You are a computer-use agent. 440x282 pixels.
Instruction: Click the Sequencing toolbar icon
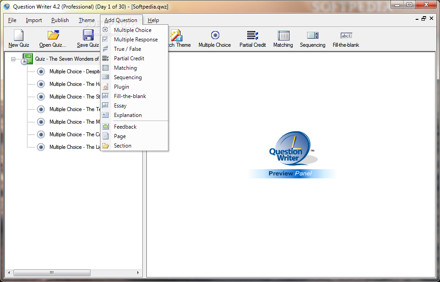tap(313, 36)
